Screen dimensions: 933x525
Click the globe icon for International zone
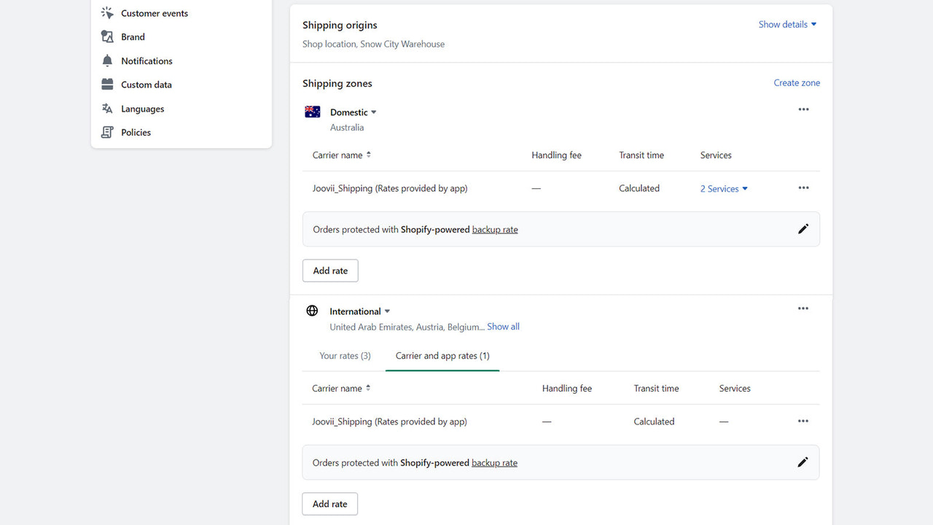click(312, 310)
